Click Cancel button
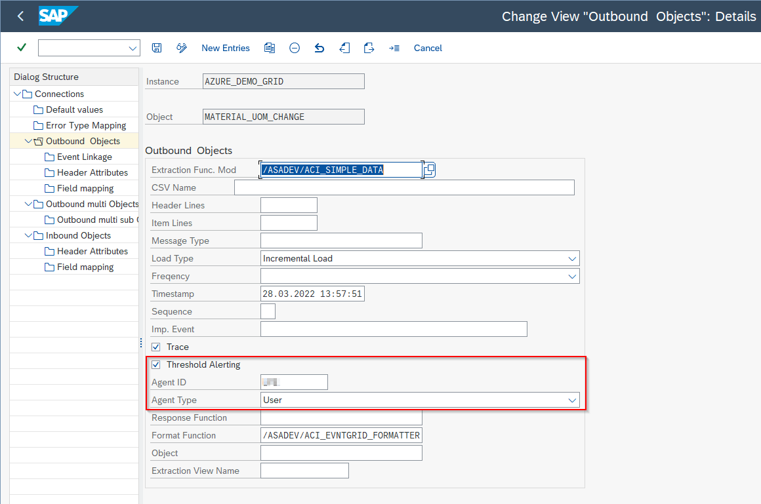The height and width of the screenshot is (504, 761). [428, 48]
